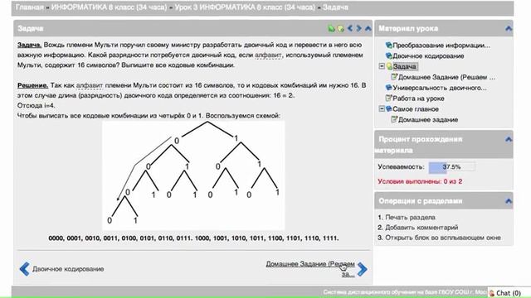
Task: Click the underlined Задача. heading in text
Action: (30, 45)
